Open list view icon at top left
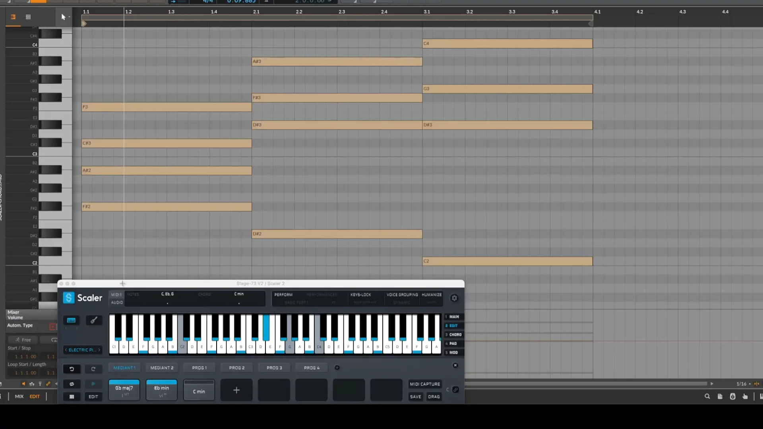The image size is (763, 429). coord(13,17)
